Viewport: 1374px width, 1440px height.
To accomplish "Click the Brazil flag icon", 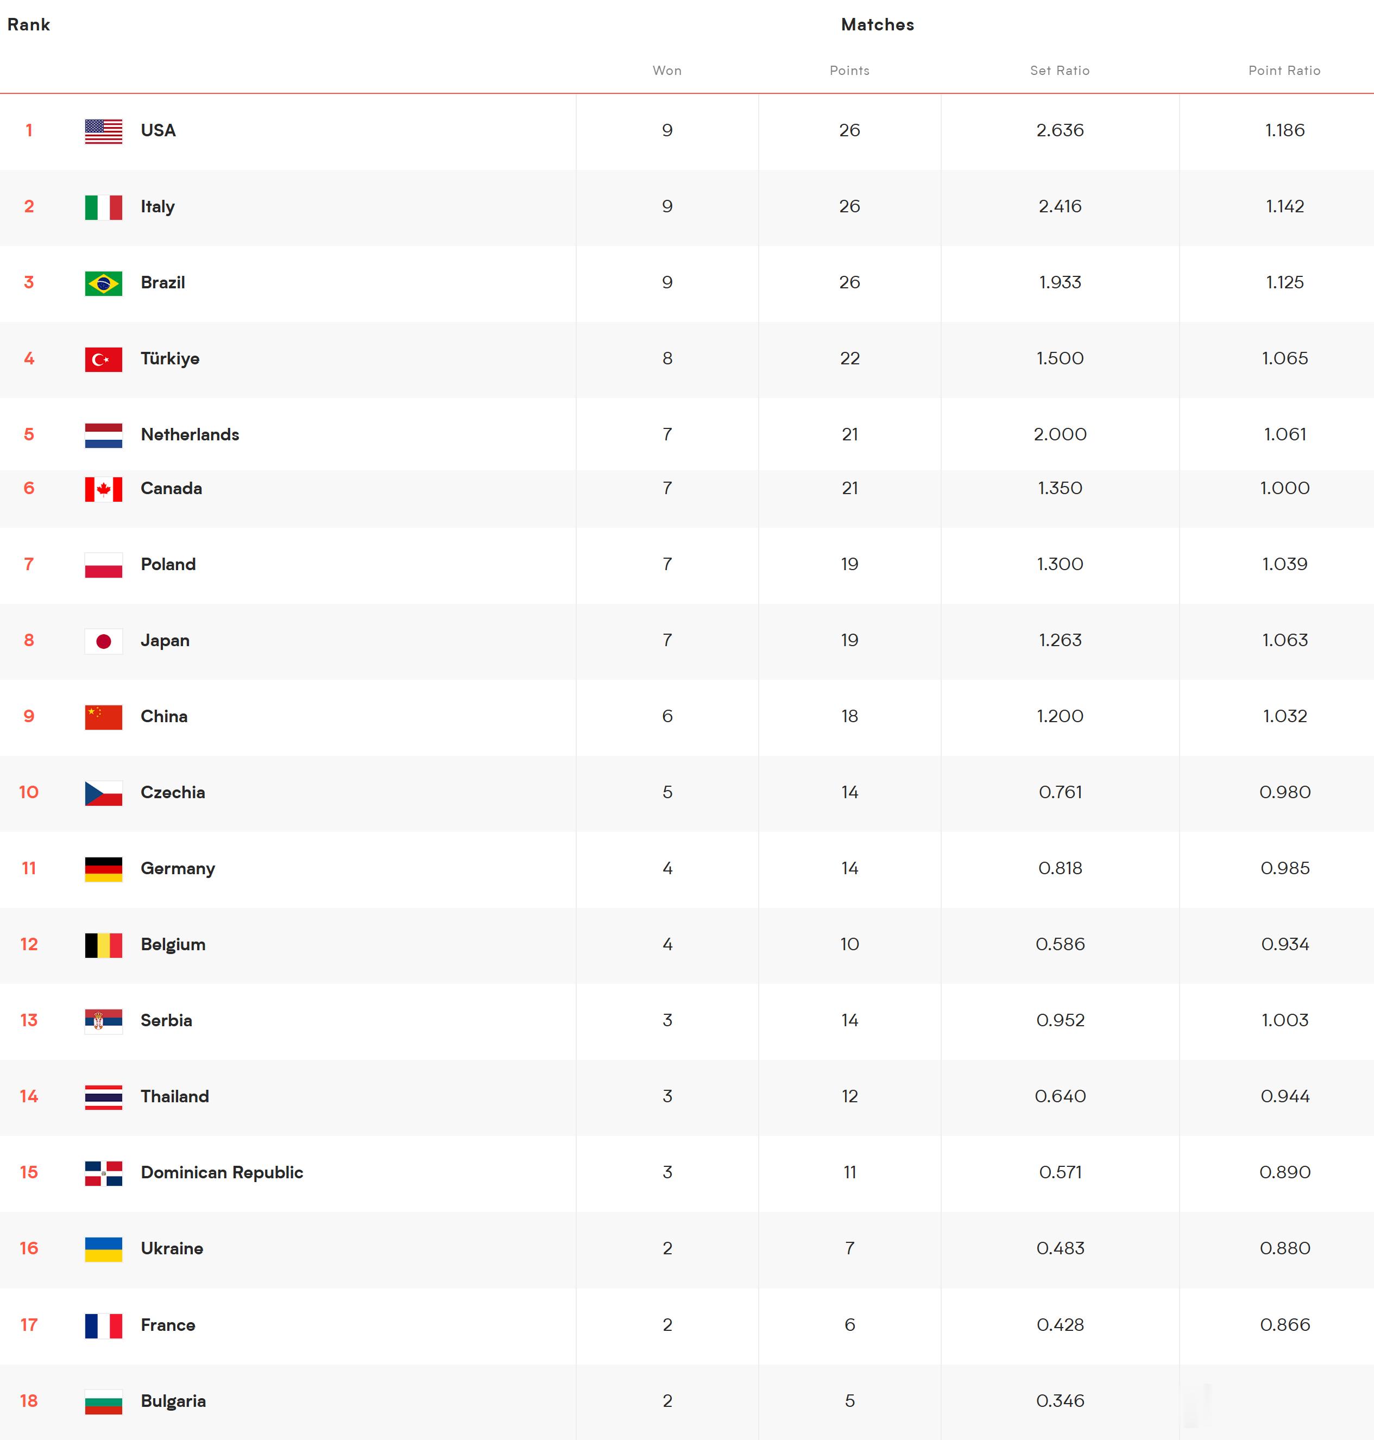I will [103, 283].
